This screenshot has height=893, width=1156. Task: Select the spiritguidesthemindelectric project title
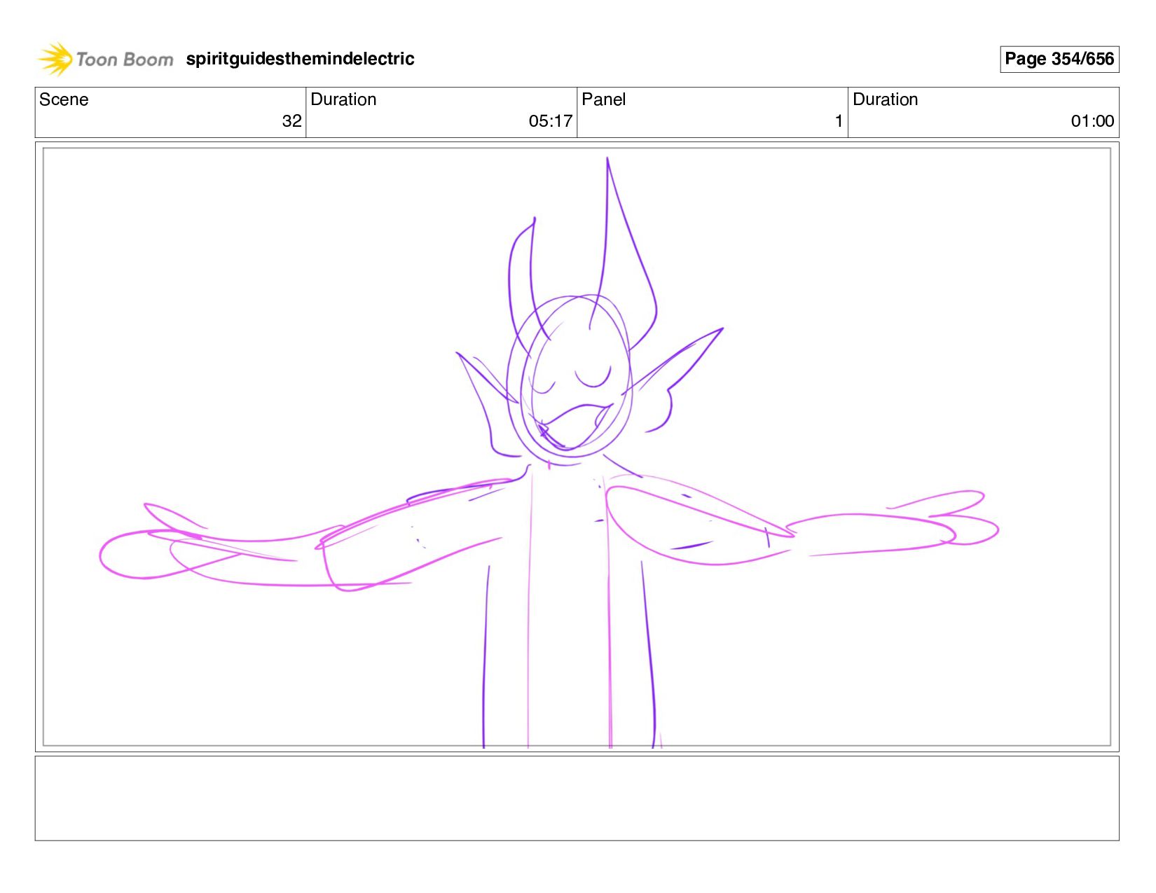tap(300, 59)
